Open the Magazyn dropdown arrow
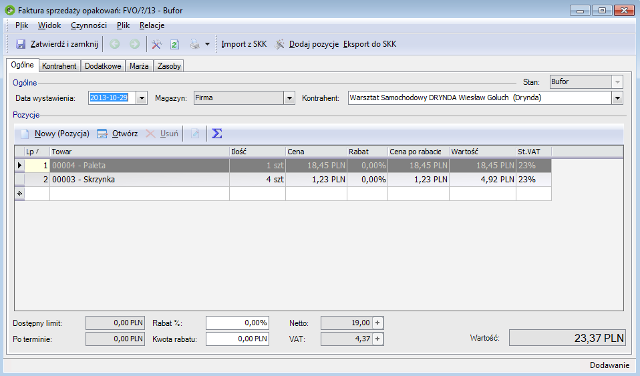 (x=289, y=98)
